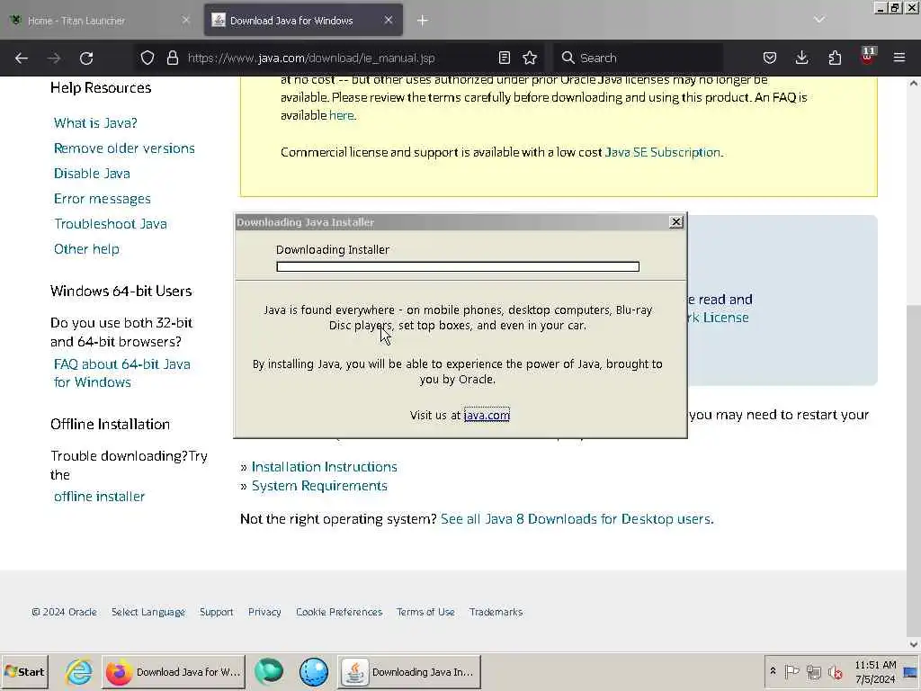The image size is (921, 691).
Task: Click the network tray icon
Action: (813, 671)
